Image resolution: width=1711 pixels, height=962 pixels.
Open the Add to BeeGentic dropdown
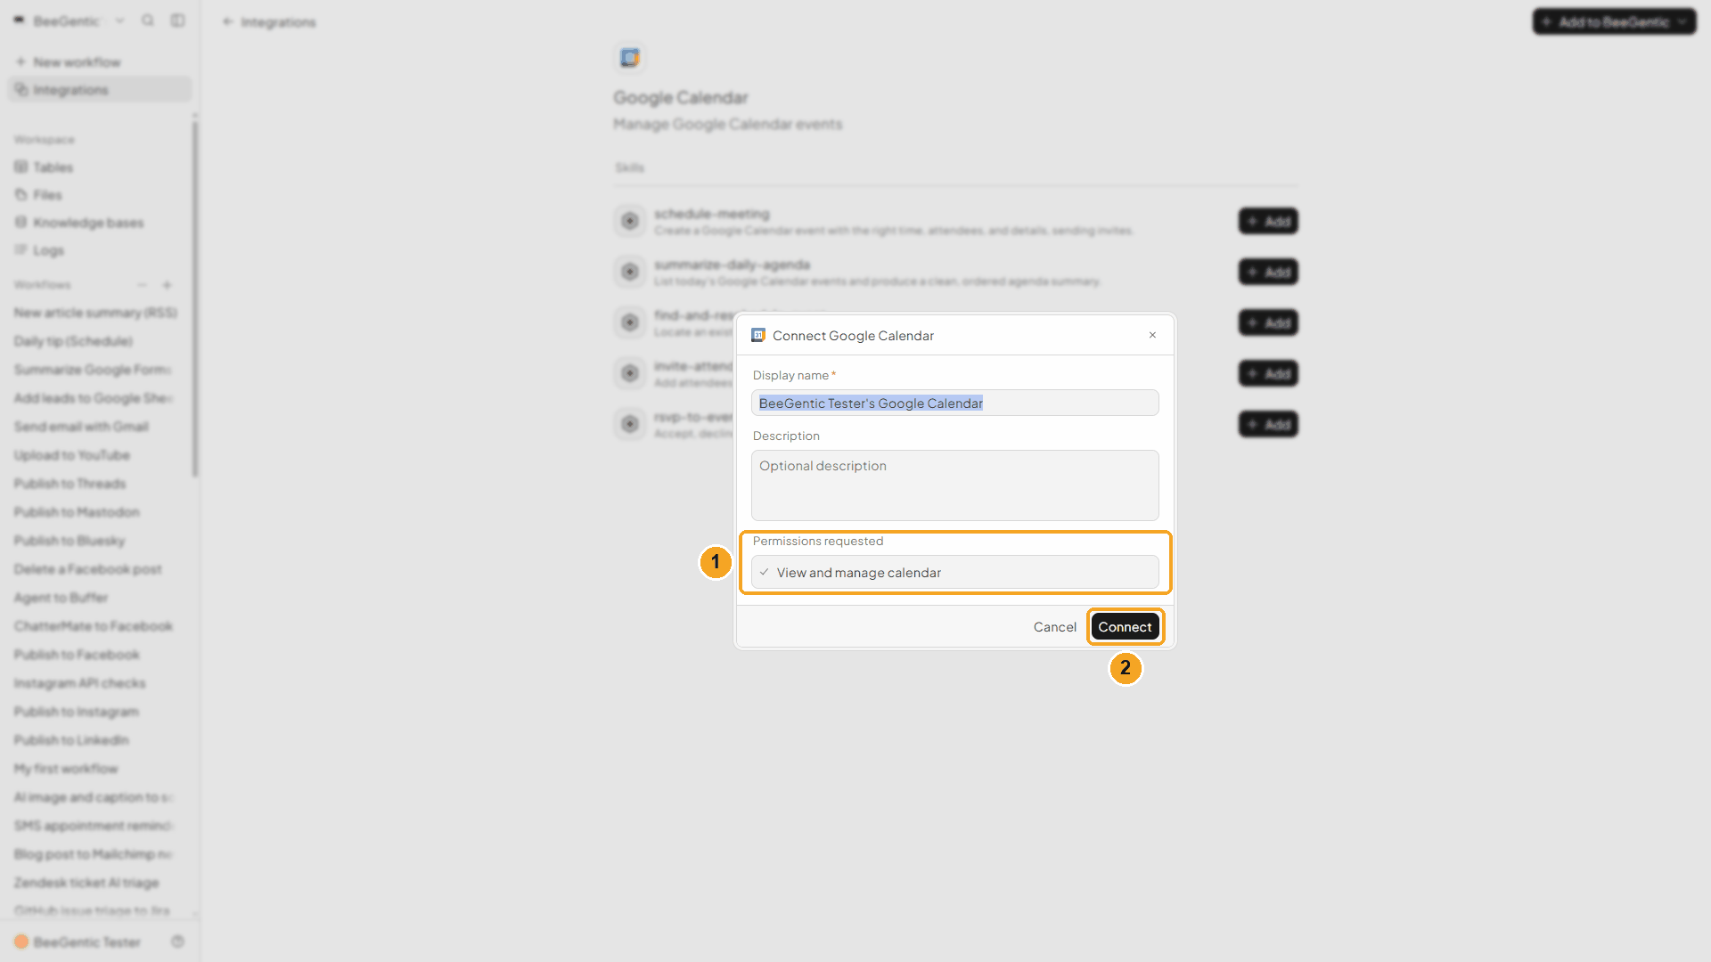click(1614, 21)
